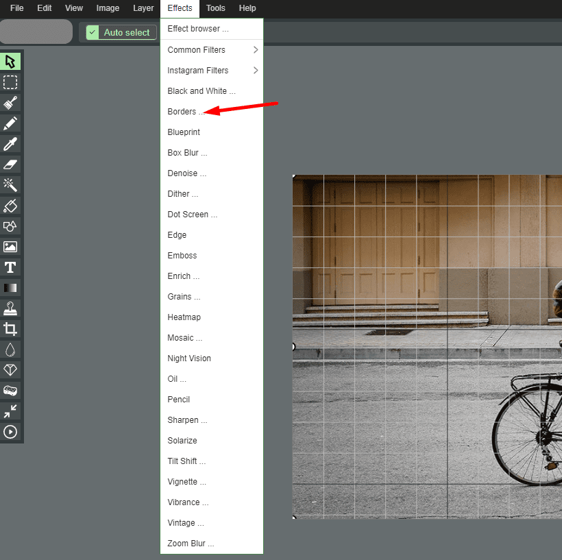The height and width of the screenshot is (560, 562).
Task: Open the Effect browser entry
Action: tap(198, 29)
